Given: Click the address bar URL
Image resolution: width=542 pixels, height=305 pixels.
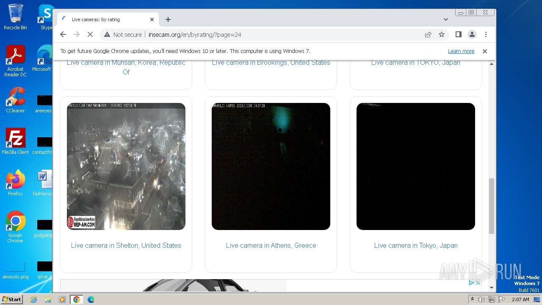Looking at the screenshot, I should [x=195, y=34].
